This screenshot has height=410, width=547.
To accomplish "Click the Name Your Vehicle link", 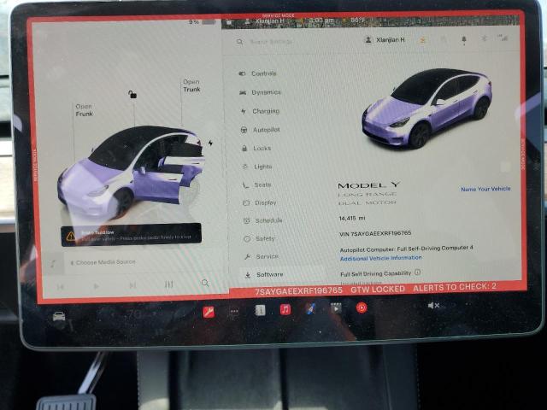I will tap(485, 189).
